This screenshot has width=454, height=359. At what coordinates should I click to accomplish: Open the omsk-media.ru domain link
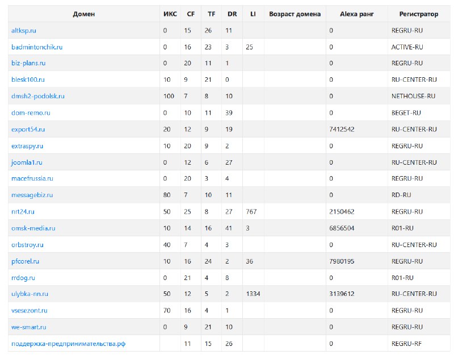[33, 228]
